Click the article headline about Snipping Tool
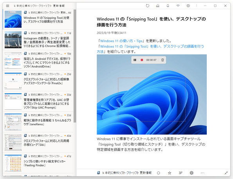The width and height of the screenshot is (233, 179). pyautogui.click(x=151, y=22)
